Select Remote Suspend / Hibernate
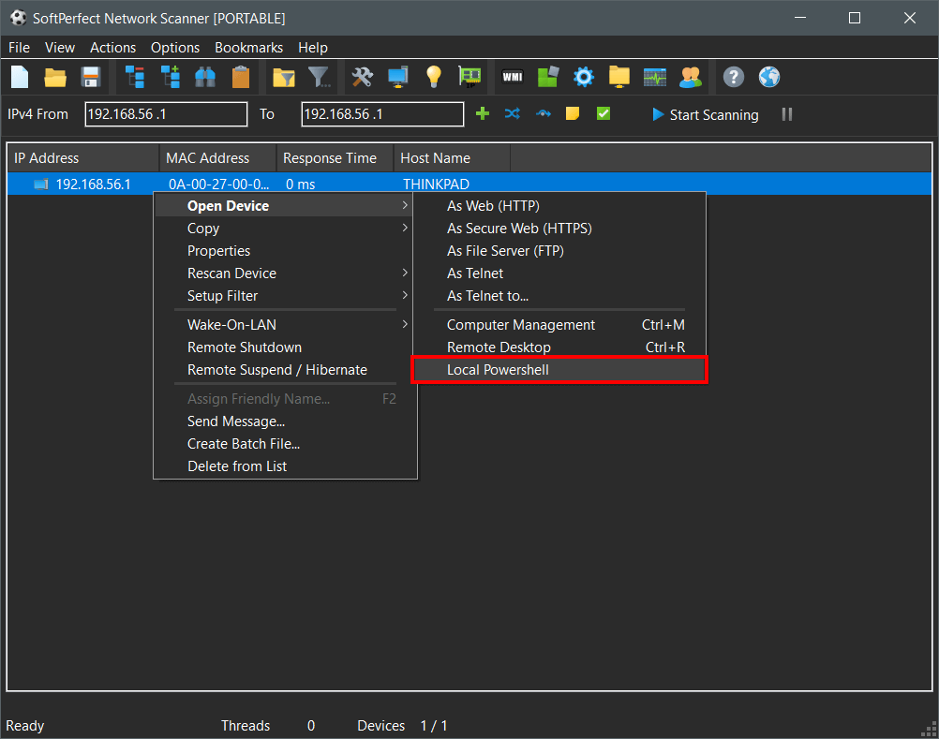Viewport: 939px width, 739px height. (x=285, y=370)
